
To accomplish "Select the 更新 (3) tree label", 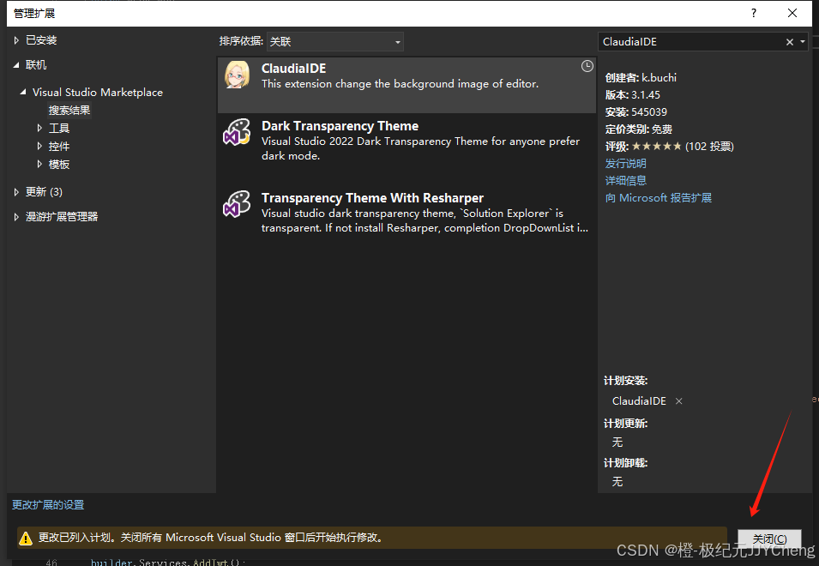I will 44,192.
